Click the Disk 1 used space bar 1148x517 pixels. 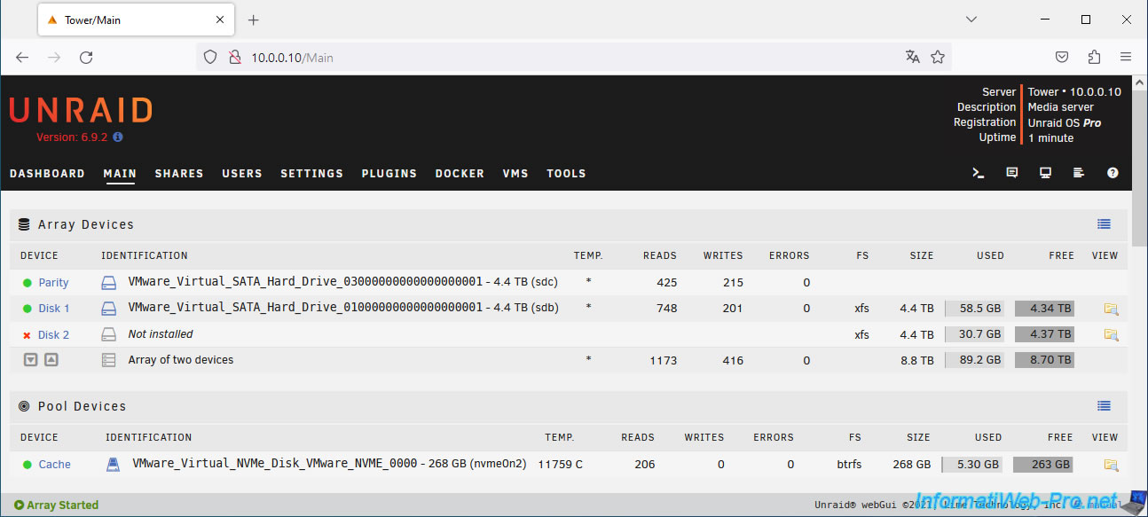pyautogui.click(x=974, y=309)
